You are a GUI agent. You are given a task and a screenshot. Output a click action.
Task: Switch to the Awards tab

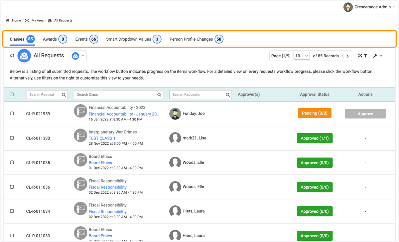[55, 39]
